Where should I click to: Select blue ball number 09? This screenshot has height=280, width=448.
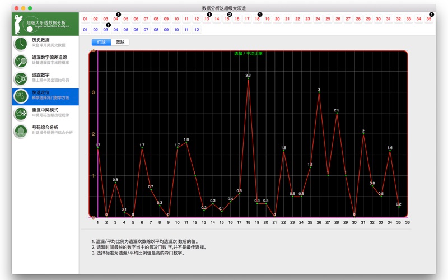(166, 30)
